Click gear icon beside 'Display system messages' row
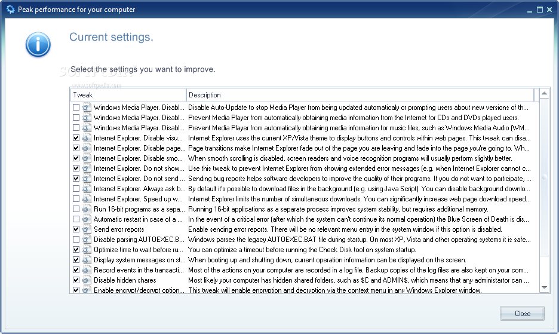Screen dimensions: 559x334 pos(86,260)
